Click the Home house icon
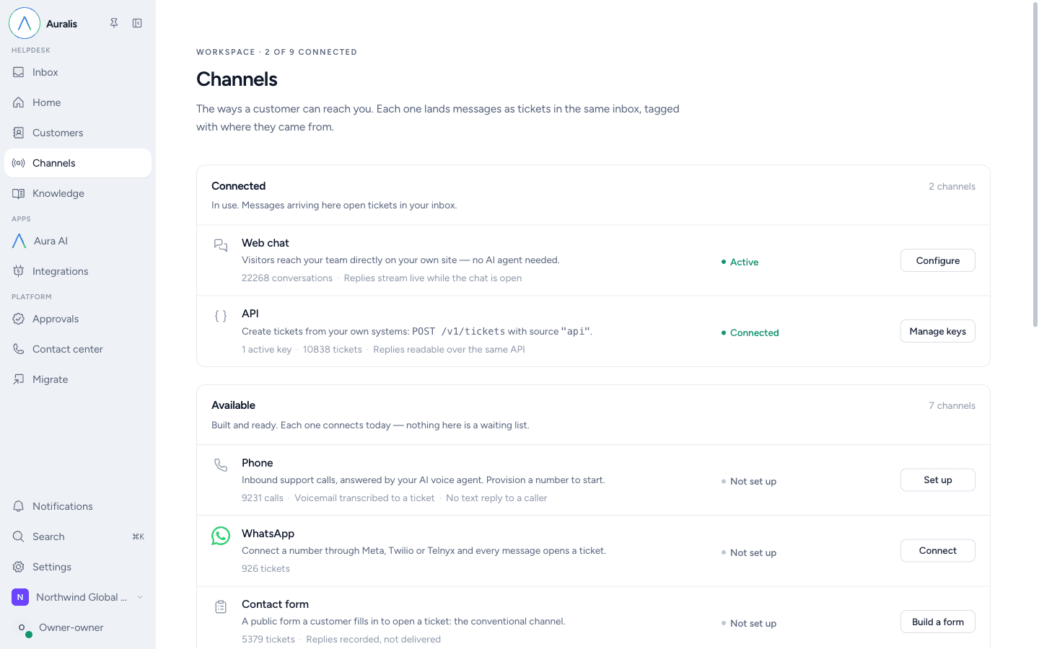 (x=19, y=102)
